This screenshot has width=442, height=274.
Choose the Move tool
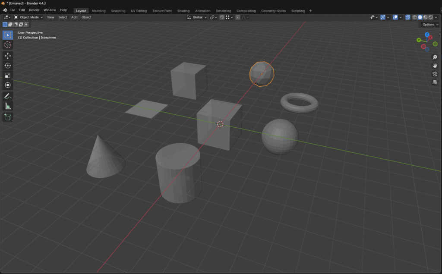tap(8, 56)
